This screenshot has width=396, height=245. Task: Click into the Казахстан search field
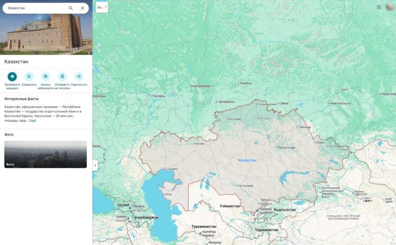(35, 8)
